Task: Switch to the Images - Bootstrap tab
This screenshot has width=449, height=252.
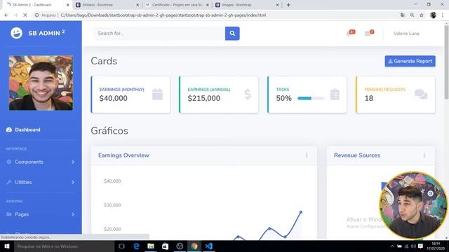Action: 247,5
